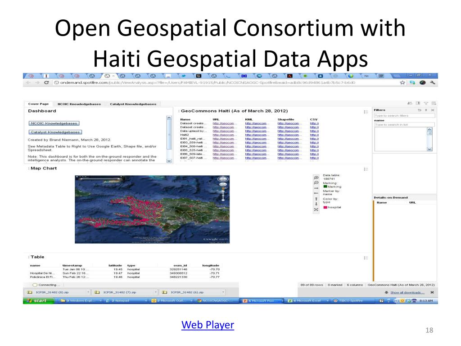The width and height of the screenshot is (461, 346).
Task: Toggle details-on-demand panel icon in toolbar
Action: 418,103
